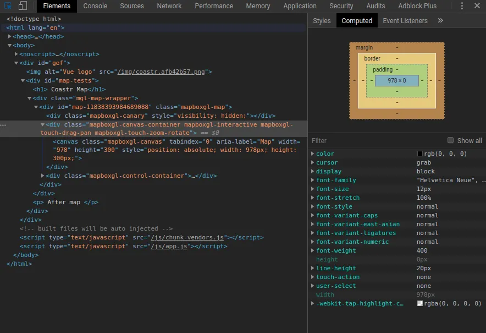Expand the noscript element node
This screenshot has height=333, width=486.
pyautogui.click(x=16, y=54)
